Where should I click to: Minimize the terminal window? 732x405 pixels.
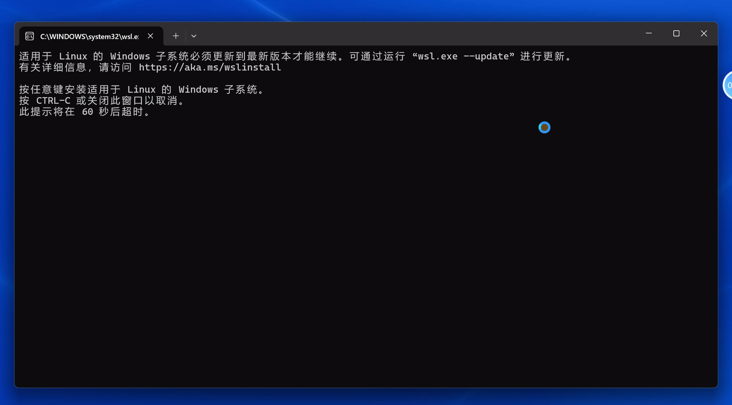click(x=649, y=33)
